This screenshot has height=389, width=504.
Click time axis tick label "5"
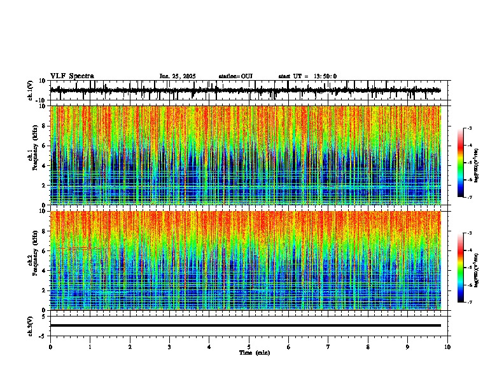[249, 347]
